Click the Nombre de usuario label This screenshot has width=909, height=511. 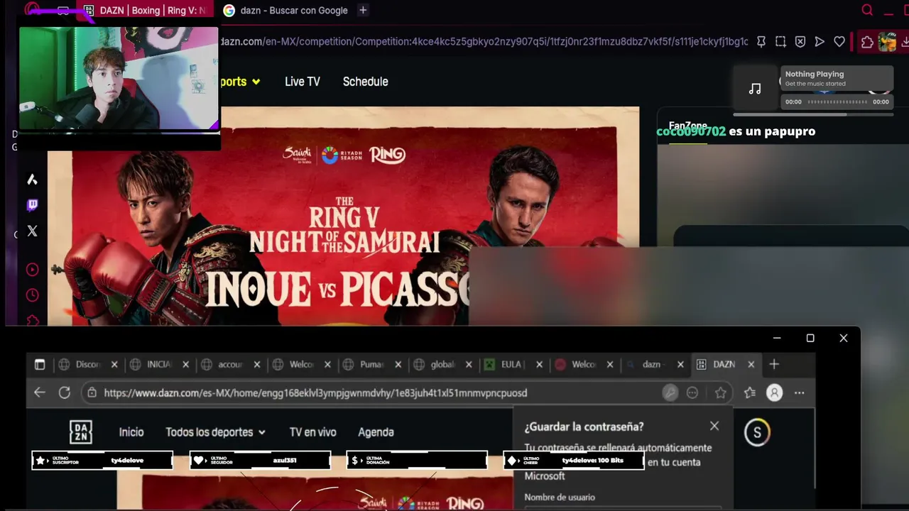coord(560,498)
